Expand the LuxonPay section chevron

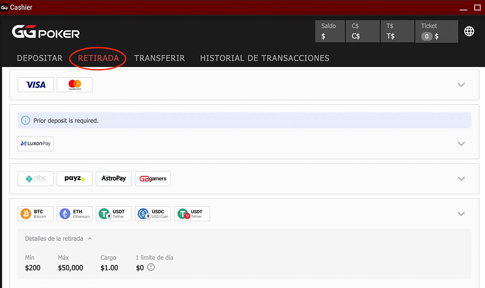point(461,143)
